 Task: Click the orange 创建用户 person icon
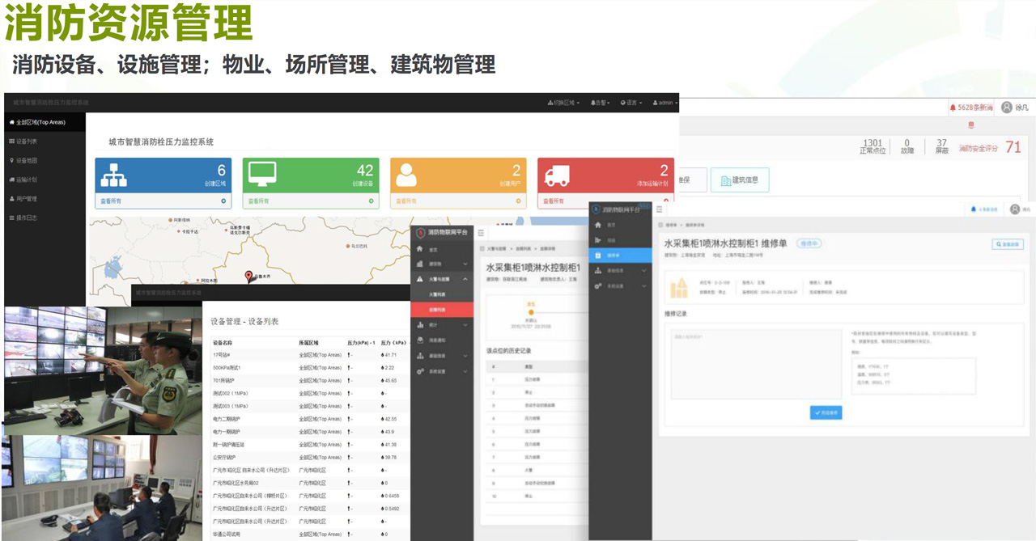coord(406,175)
